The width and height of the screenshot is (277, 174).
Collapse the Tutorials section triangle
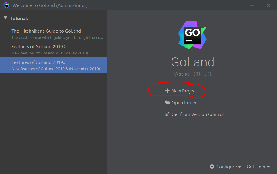5,18
